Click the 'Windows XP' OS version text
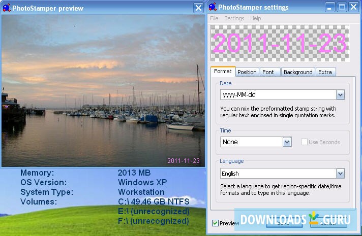 click(x=142, y=182)
